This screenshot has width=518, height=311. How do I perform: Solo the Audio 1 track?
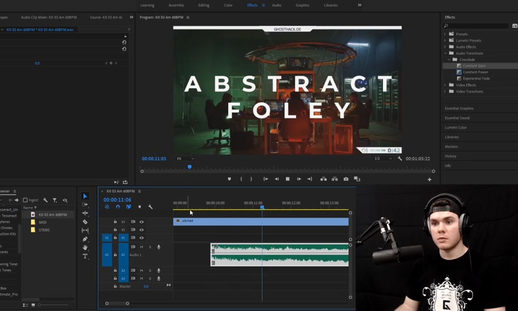[x=150, y=247]
